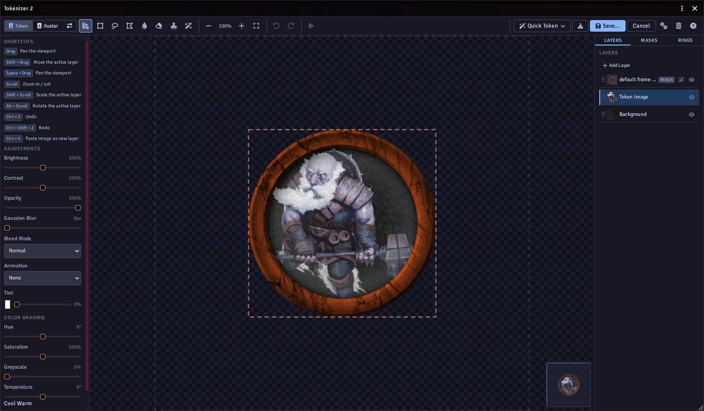704x411 pixels.
Task: Toggle the MASK badge on default frame
Action: [x=667, y=80]
